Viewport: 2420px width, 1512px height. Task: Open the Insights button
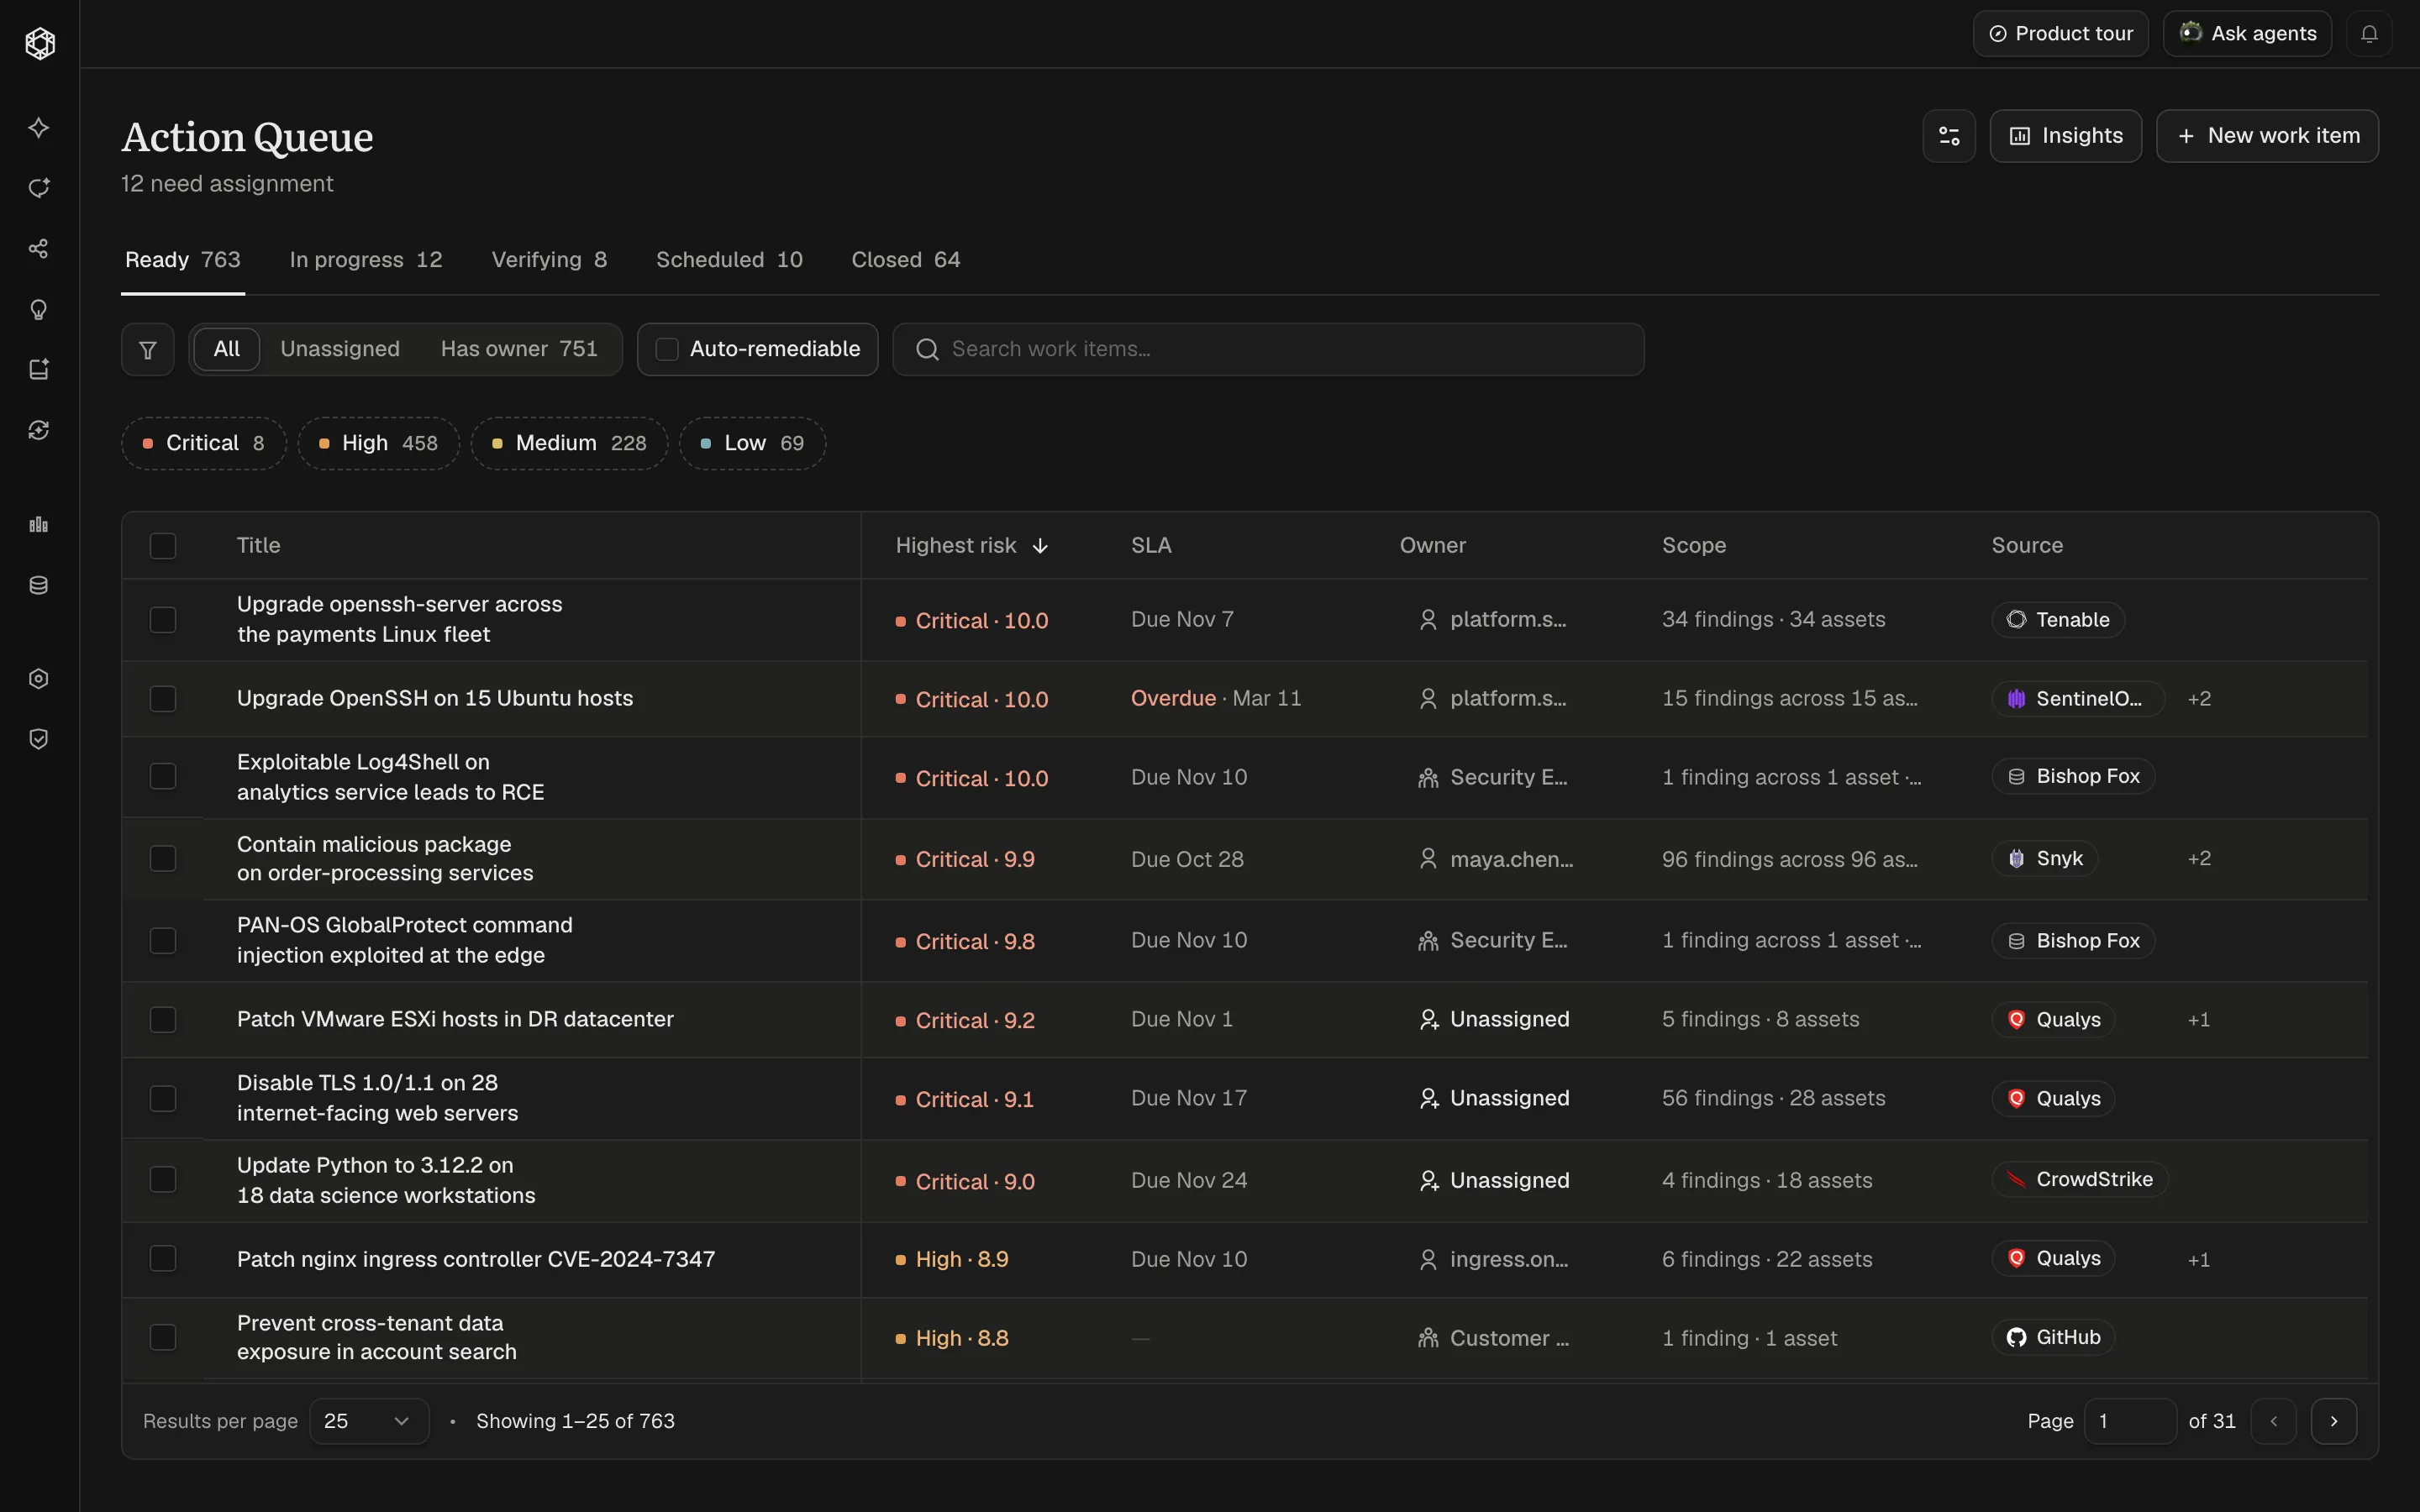(x=2065, y=136)
